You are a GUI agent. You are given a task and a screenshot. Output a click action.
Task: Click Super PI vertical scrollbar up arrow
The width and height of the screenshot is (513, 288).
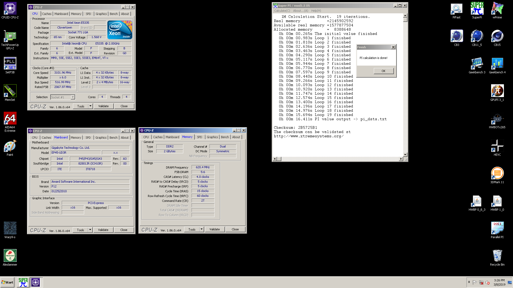click(405, 15)
